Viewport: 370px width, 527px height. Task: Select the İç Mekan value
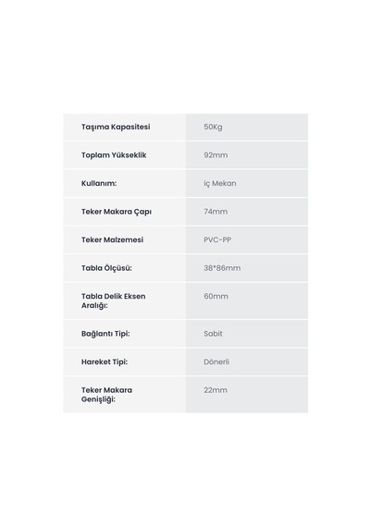click(220, 183)
